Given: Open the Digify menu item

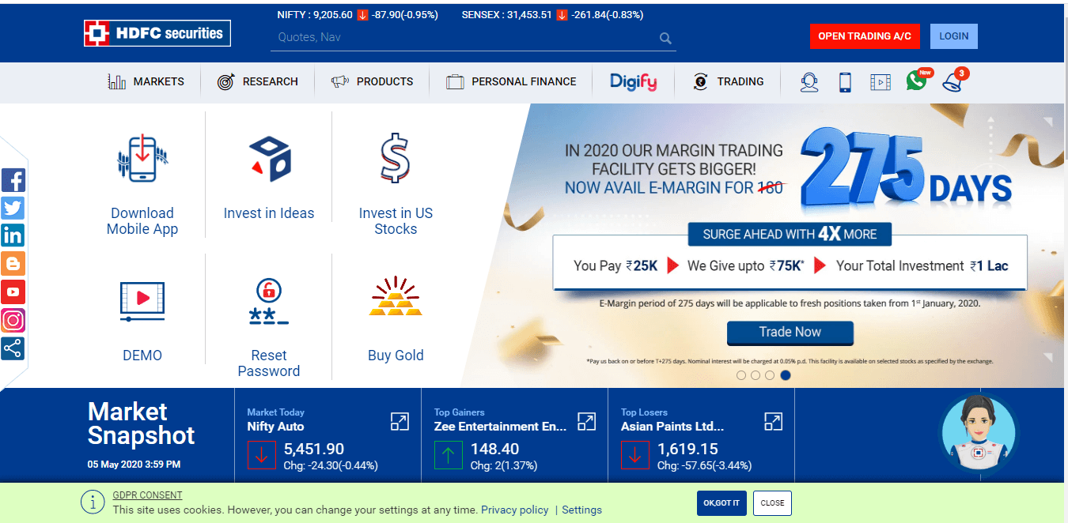Looking at the screenshot, I should 633,81.
